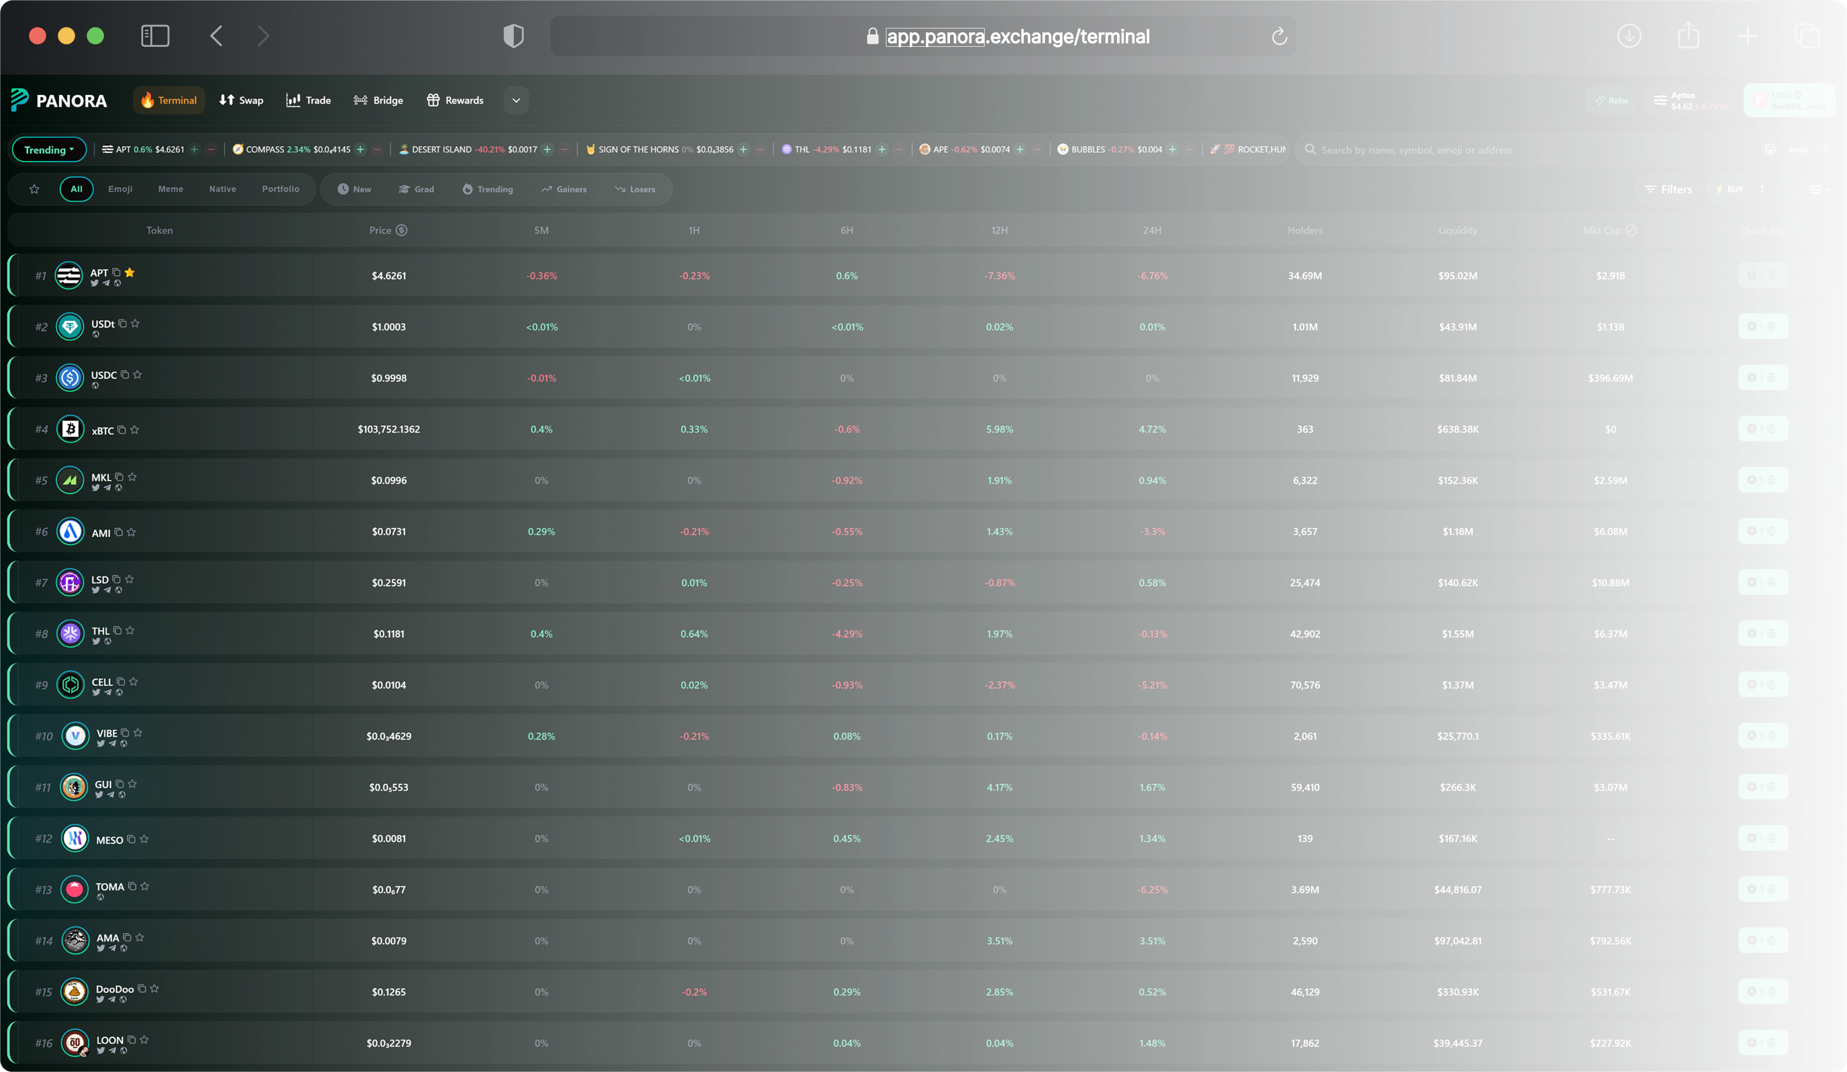This screenshot has height=1072, width=1847.
Task: Copy the APT token address
Action: click(116, 272)
